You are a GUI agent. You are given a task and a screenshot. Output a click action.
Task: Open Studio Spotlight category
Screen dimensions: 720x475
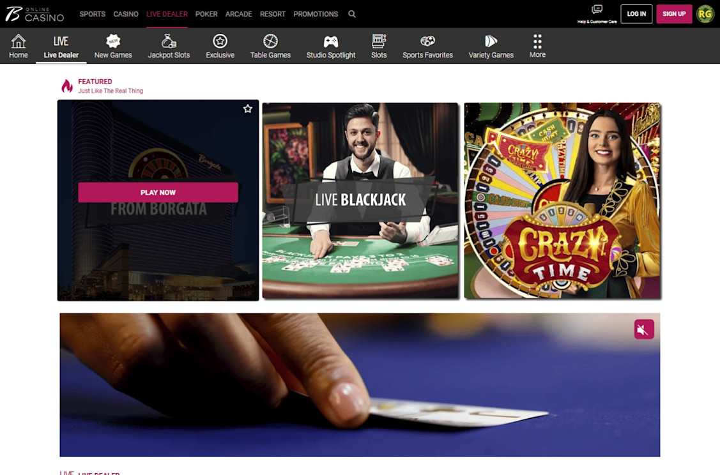click(331, 47)
